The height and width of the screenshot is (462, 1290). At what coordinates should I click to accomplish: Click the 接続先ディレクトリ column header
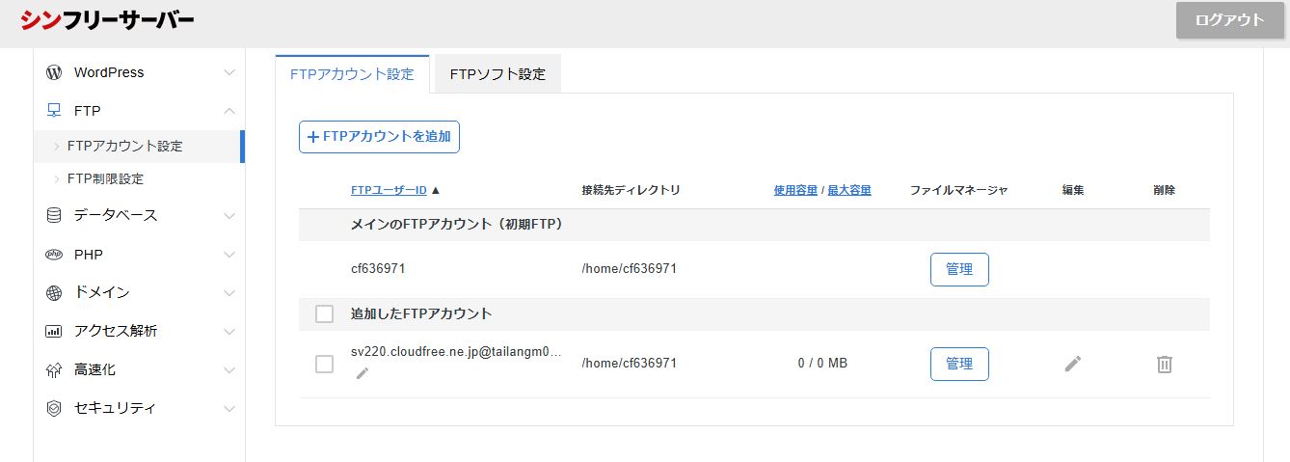(x=632, y=190)
